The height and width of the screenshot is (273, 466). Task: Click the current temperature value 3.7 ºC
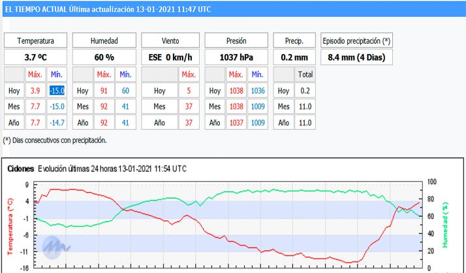[x=35, y=57]
